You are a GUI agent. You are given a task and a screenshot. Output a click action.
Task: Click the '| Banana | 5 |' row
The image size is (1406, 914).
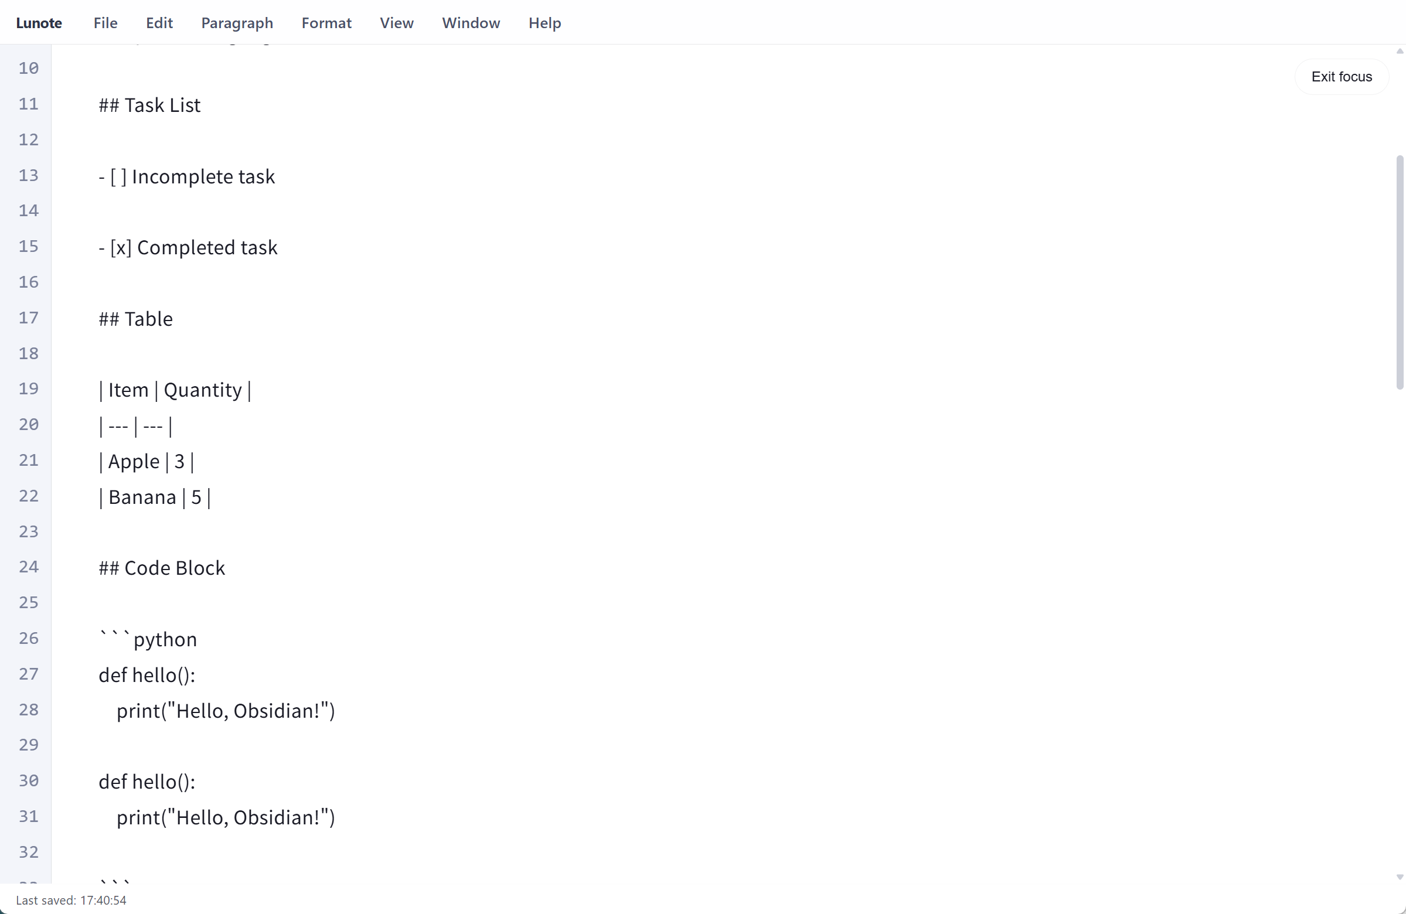pos(155,497)
